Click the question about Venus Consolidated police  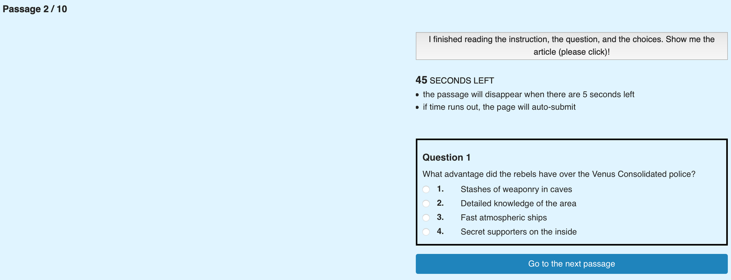point(559,174)
